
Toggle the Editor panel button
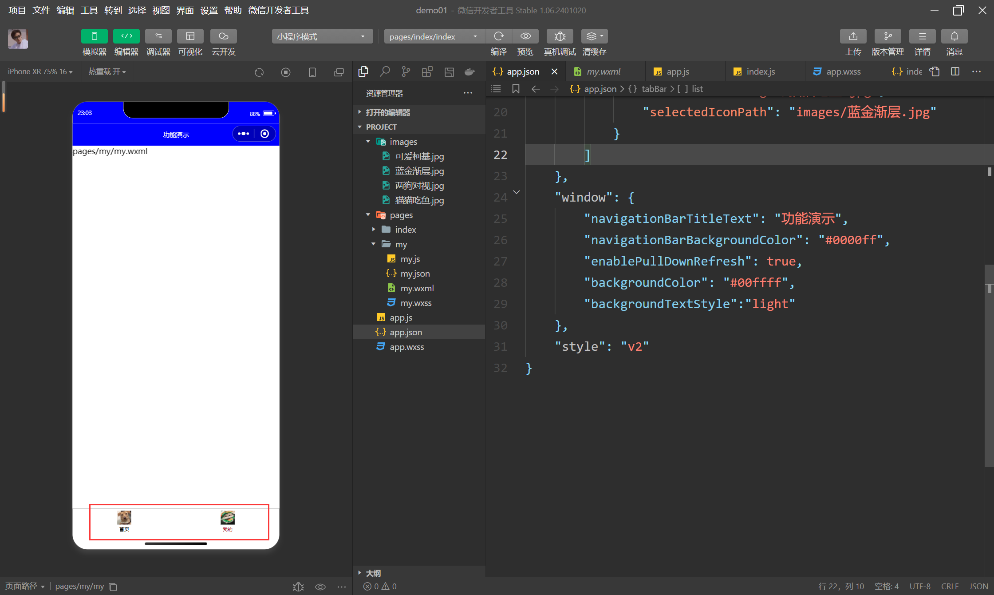coord(126,36)
